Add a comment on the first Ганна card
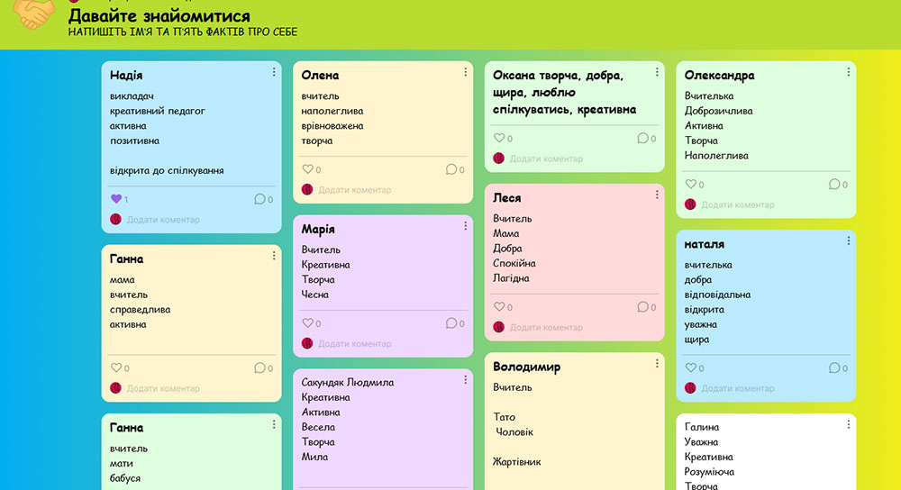Image resolution: width=901 pixels, height=490 pixels. point(163,388)
